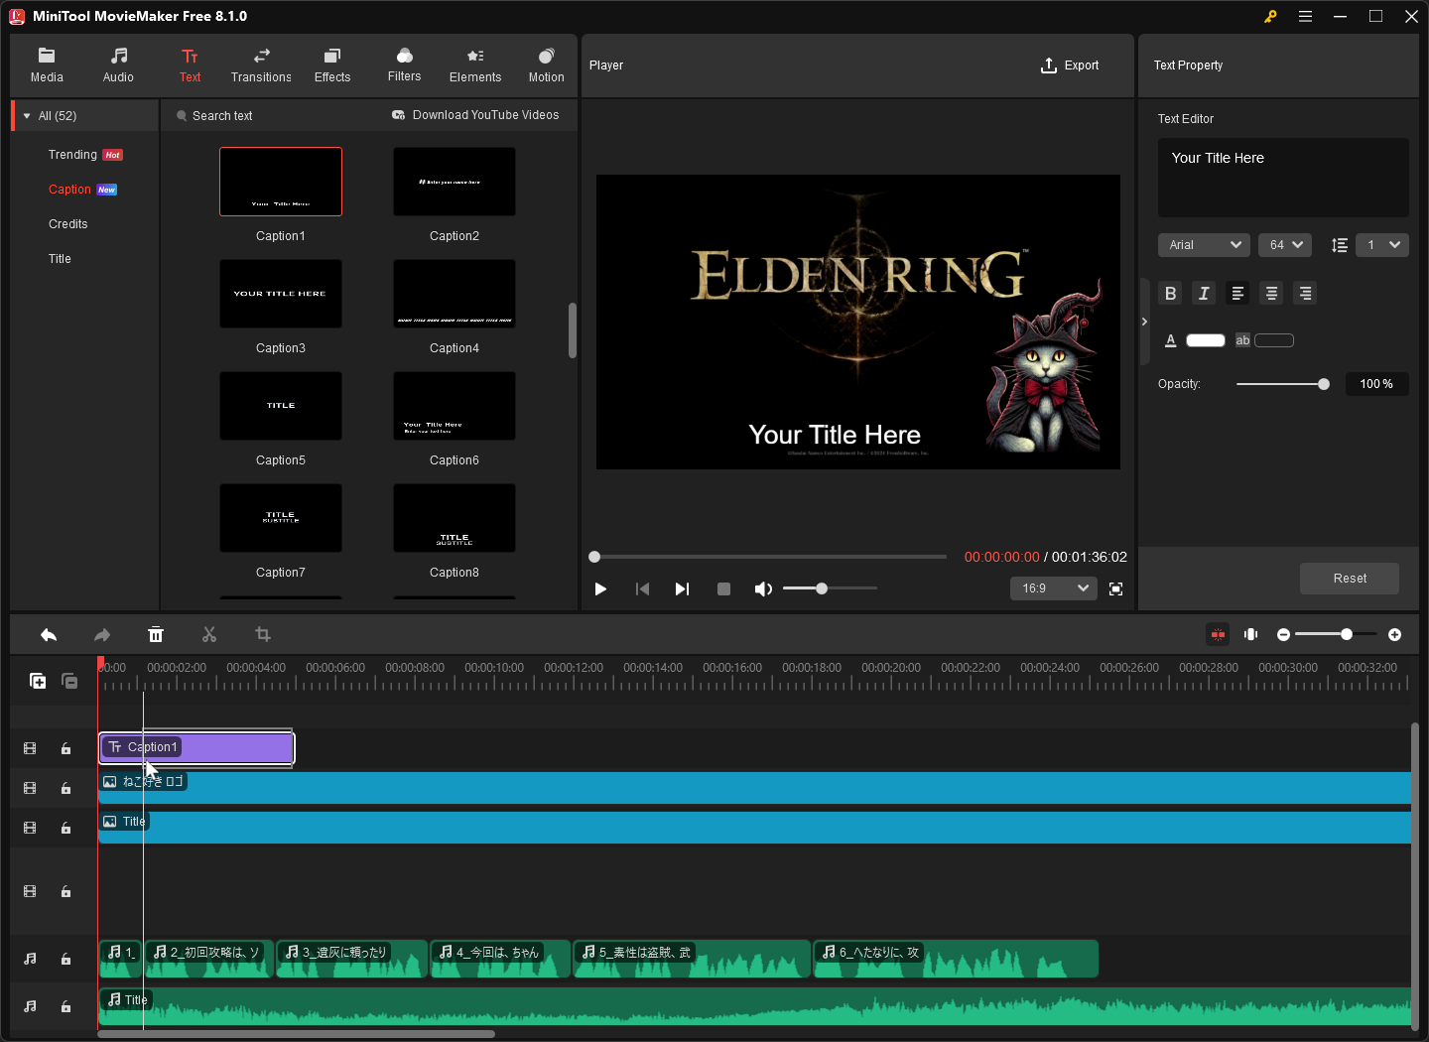Zoom in the timeline
1429x1042 pixels.
pyautogui.click(x=1394, y=635)
